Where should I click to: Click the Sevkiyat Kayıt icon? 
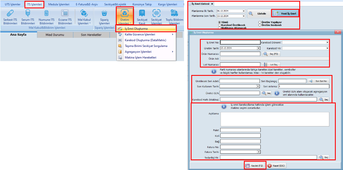point(142,13)
